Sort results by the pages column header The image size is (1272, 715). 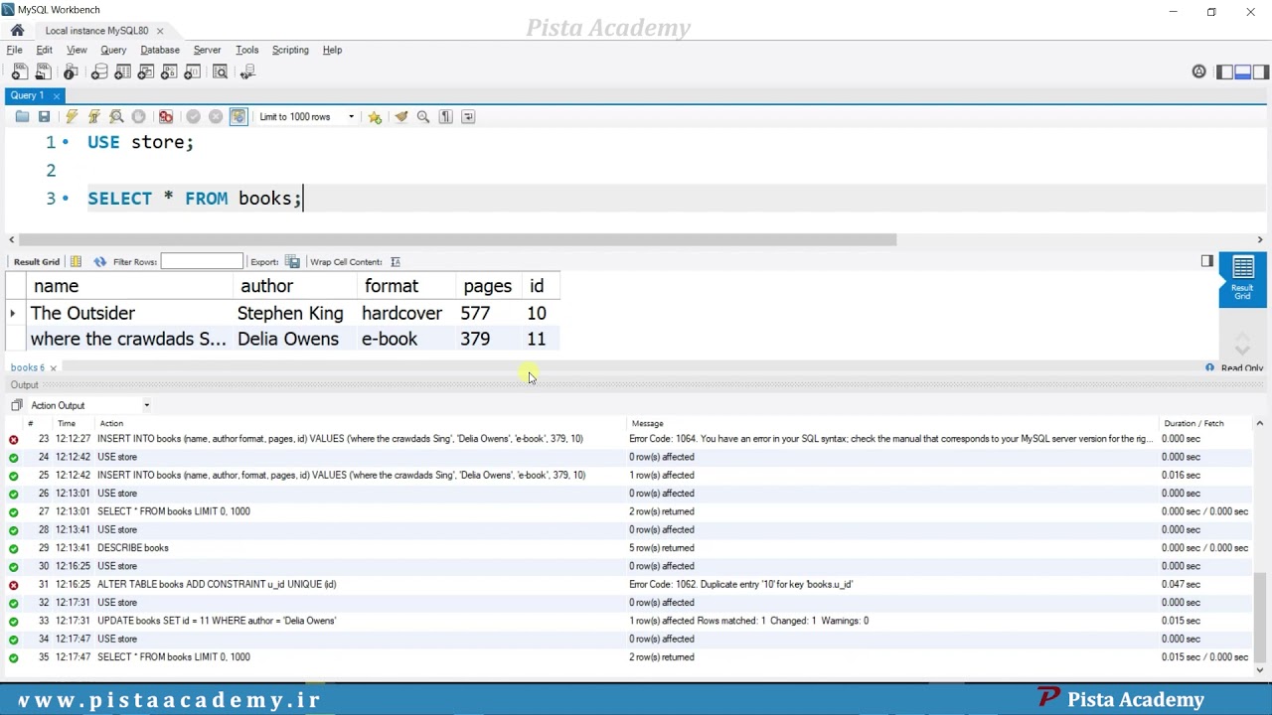click(487, 286)
